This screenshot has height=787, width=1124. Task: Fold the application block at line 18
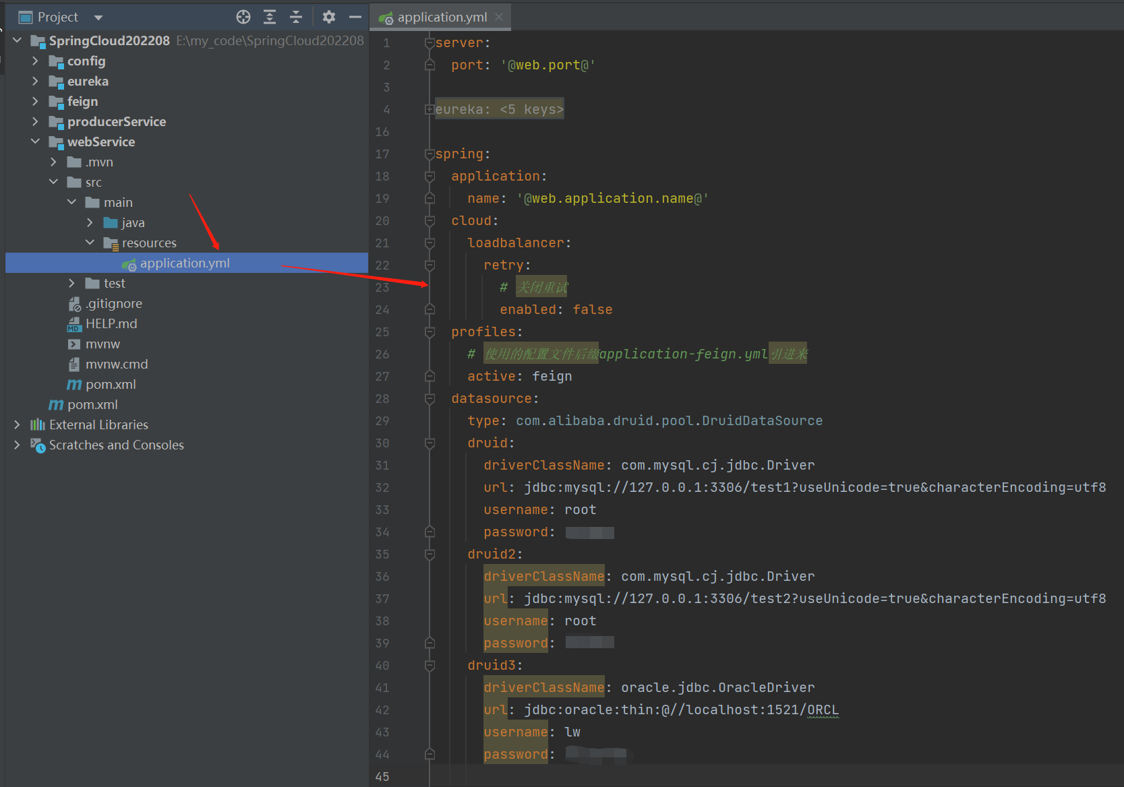point(430,176)
